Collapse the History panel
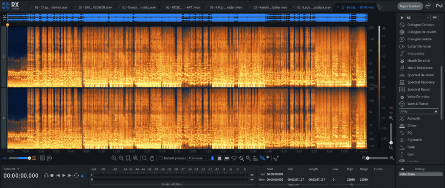Screen dimensions: 445x188 tap(402, 169)
